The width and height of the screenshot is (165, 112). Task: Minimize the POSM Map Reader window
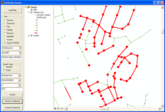pyautogui.click(x=155, y=3)
